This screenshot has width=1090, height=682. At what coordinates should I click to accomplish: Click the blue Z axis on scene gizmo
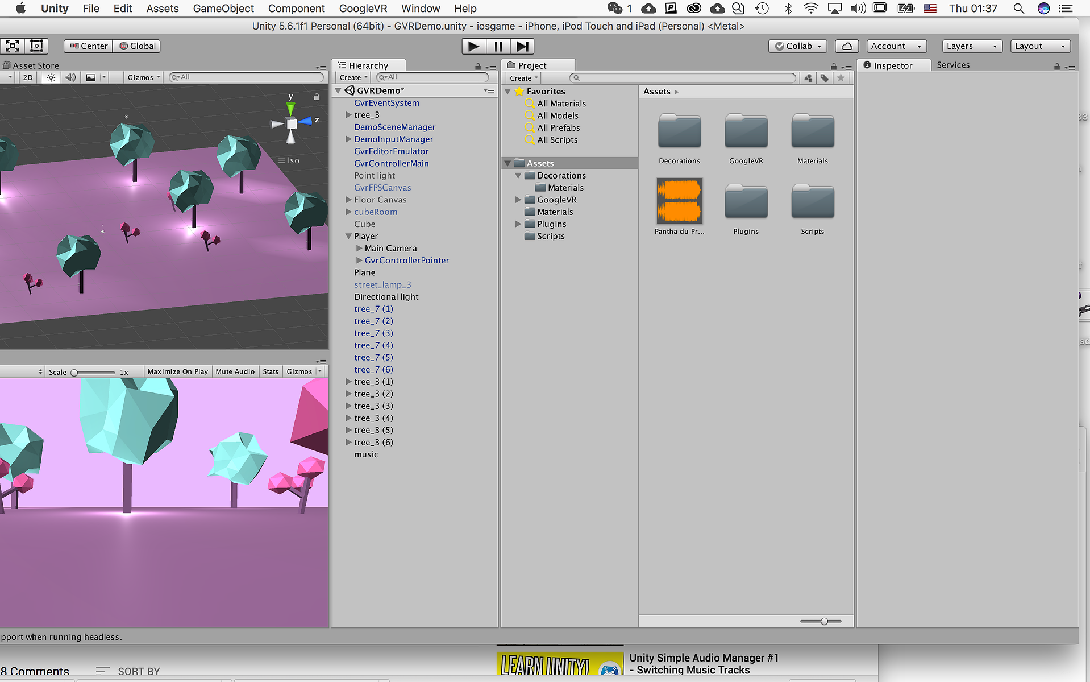(x=306, y=121)
